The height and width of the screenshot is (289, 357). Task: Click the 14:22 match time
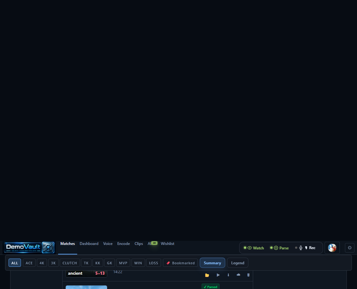118,272
